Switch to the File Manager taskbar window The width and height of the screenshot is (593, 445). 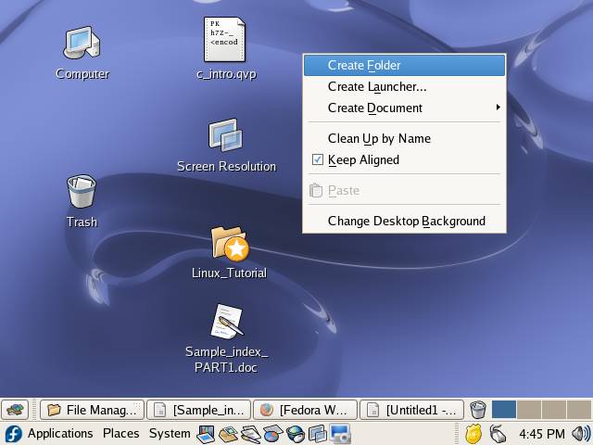[x=93, y=409]
